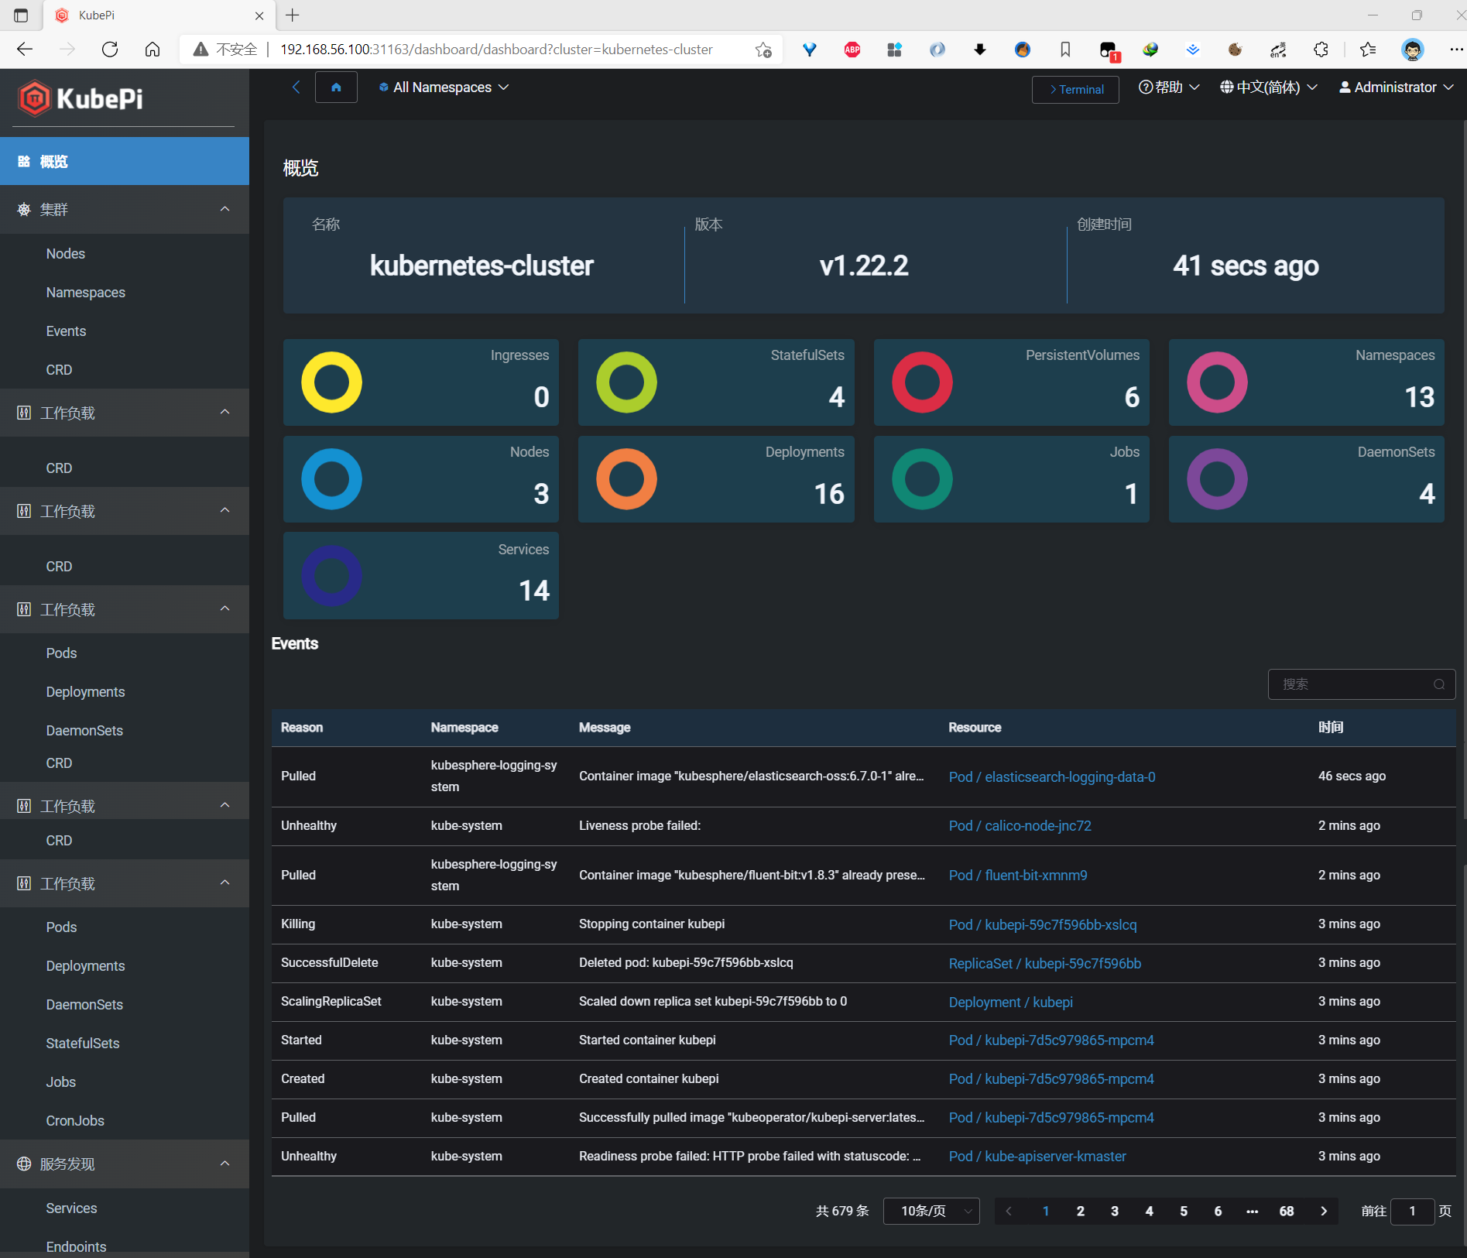Open ReplicaSet / kubepi-59c7f596bb link
Viewport: 1467px width, 1258px height.
(1044, 964)
